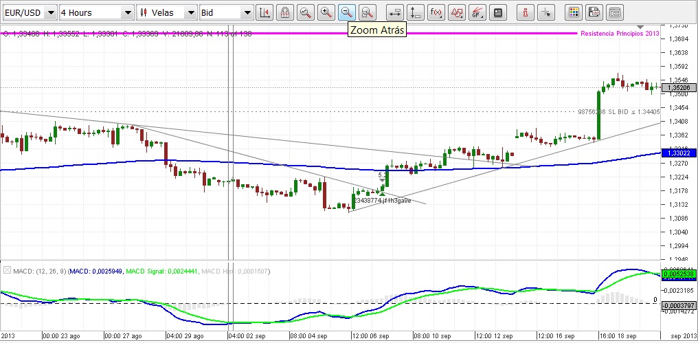
Task: Click the MACD (12, 26, 9) indicator label
Action: [x=40, y=271]
